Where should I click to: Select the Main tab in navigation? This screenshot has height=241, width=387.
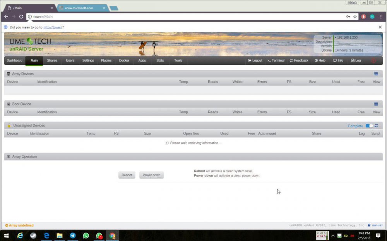point(34,61)
